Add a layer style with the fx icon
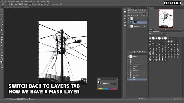 (132, 52)
